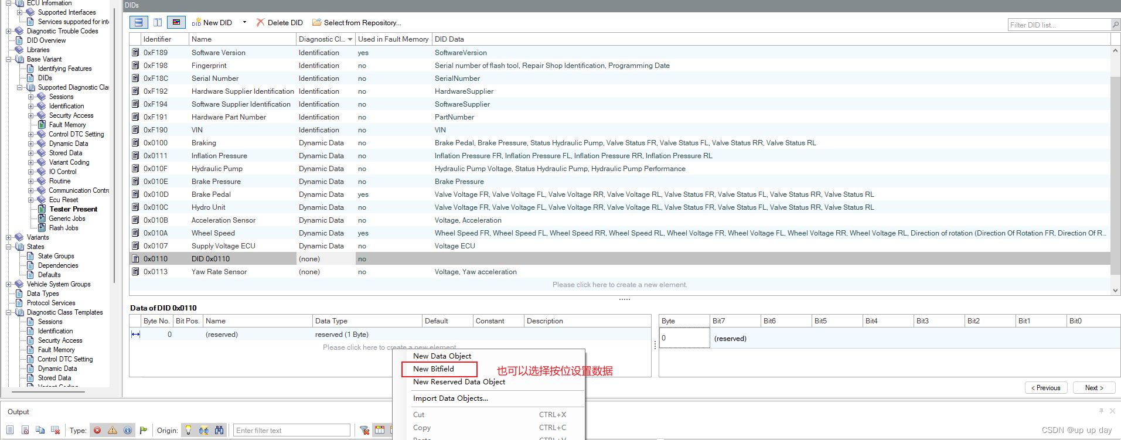Image resolution: width=1121 pixels, height=440 pixels.
Task: Collapse the Base Variant tree node
Action: point(9,59)
